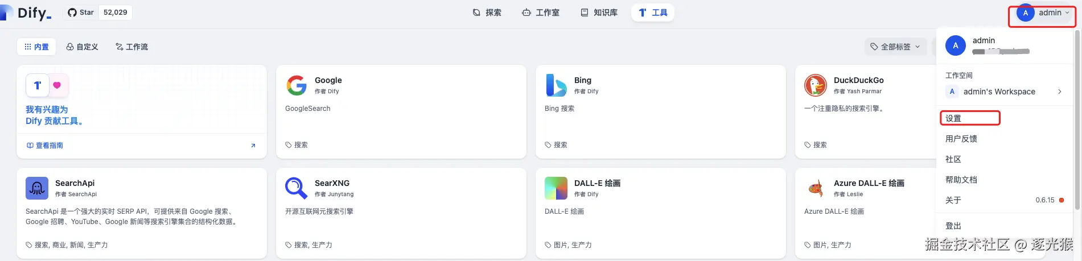The width and height of the screenshot is (1082, 261).
Task: Click the DuckDuckGo duck icon
Action: coord(816,85)
